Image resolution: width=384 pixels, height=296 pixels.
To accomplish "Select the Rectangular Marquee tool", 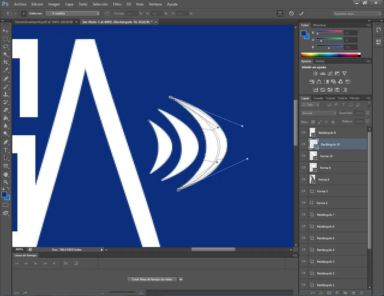I will 6,39.
